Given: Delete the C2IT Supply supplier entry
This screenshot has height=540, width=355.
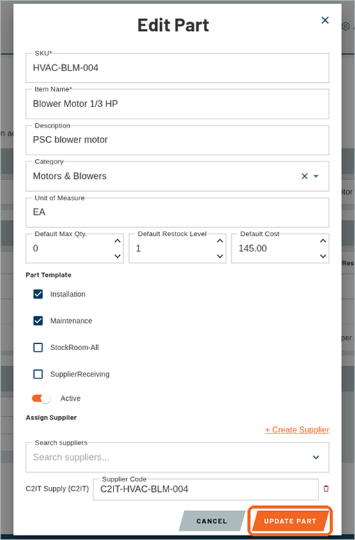Looking at the screenshot, I should coord(326,489).
